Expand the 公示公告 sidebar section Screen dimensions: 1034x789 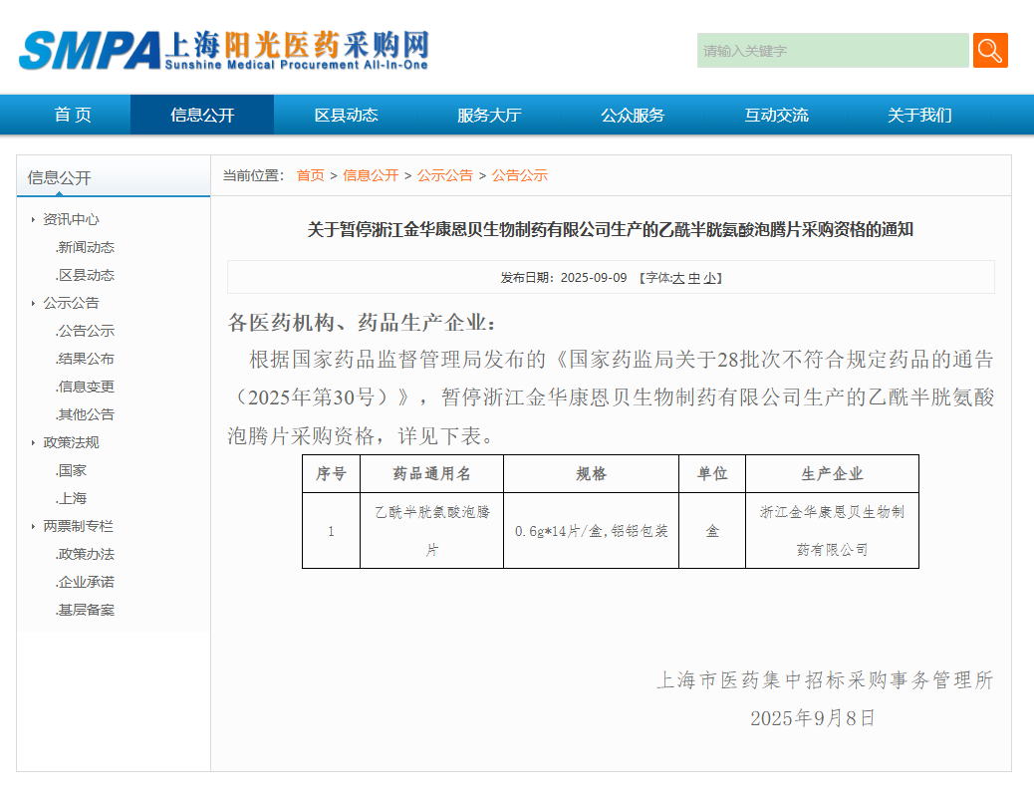[71, 303]
